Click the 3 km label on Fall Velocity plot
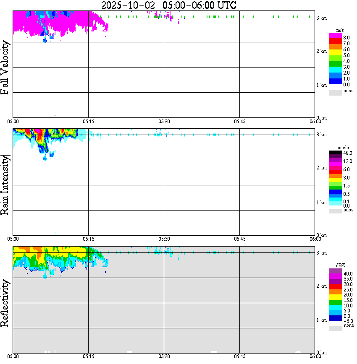 tap(321, 18)
